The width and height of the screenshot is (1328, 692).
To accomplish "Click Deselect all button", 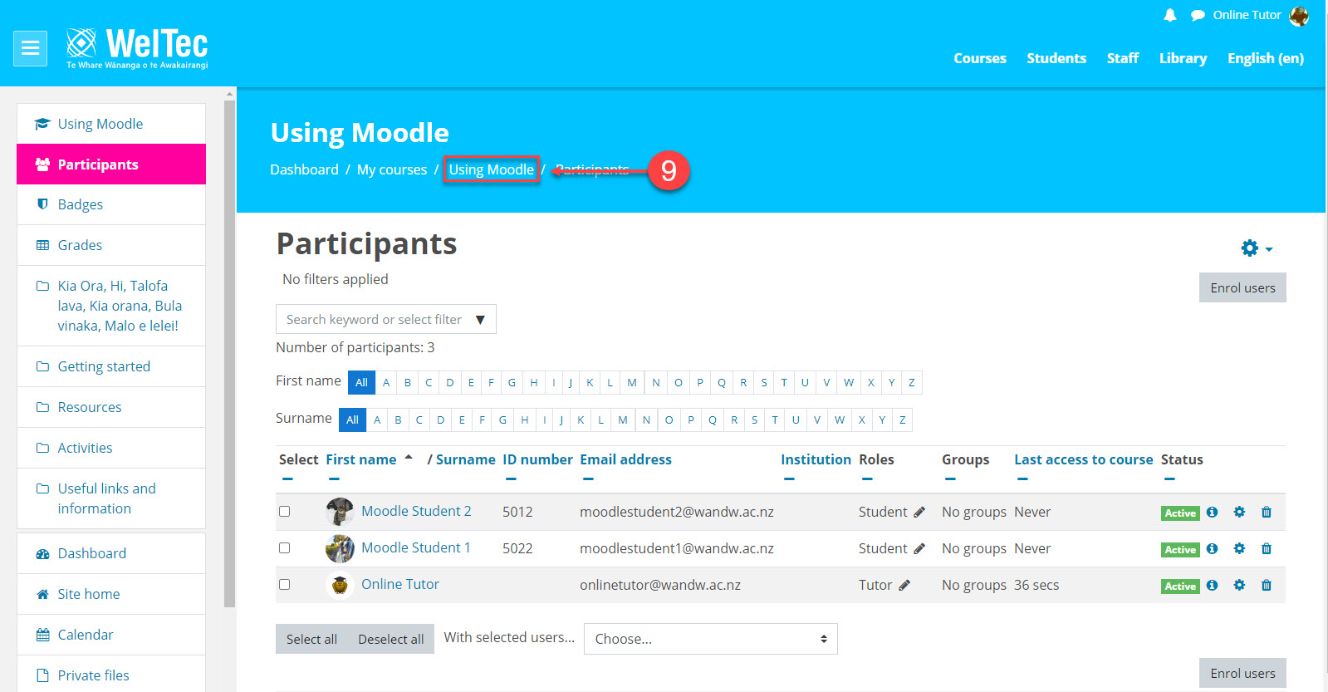I will point(391,639).
